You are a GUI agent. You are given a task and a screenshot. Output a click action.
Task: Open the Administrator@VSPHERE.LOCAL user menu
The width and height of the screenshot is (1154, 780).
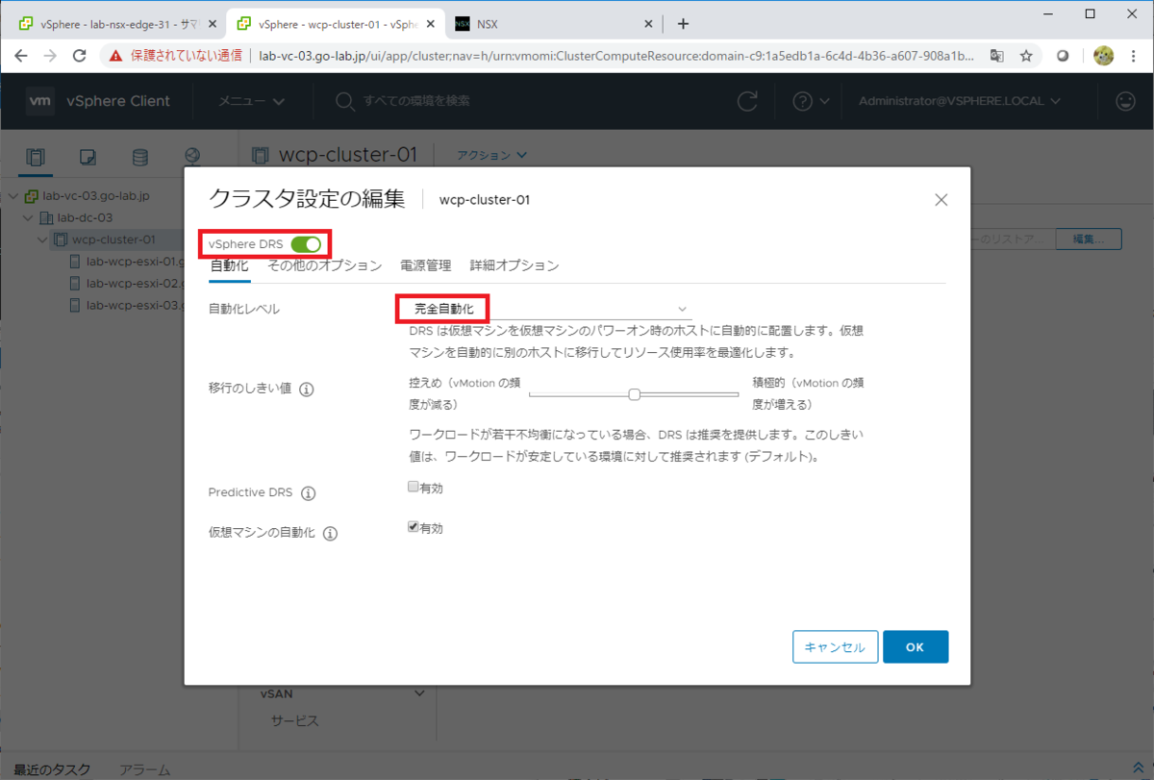(x=959, y=101)
